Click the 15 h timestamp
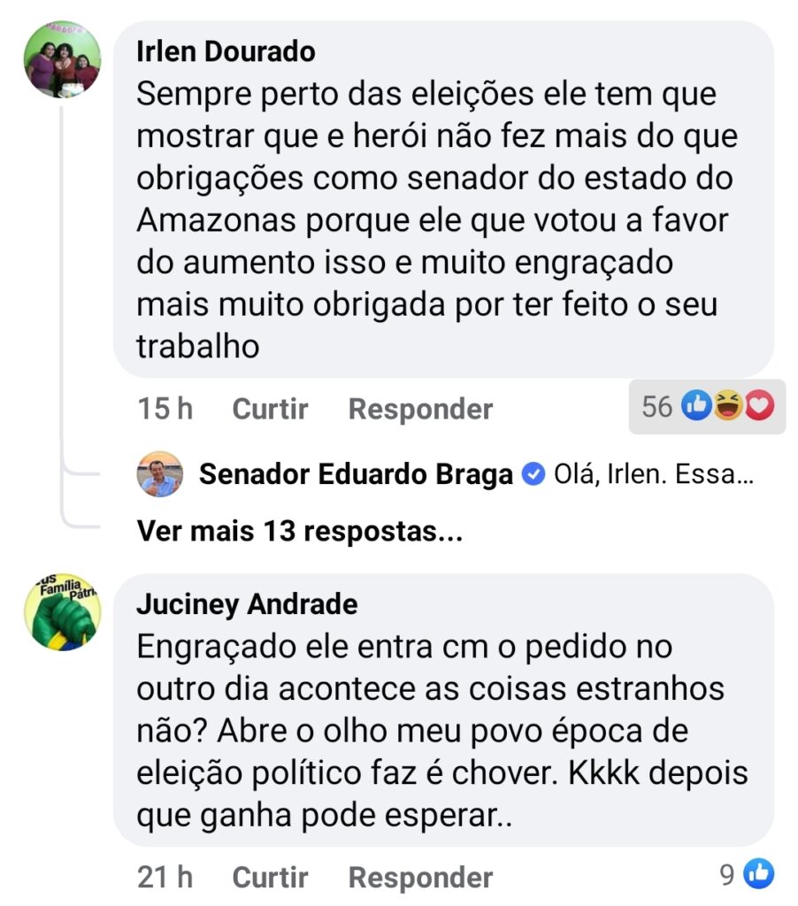Image resolution: width=798 pixels, height=906 pixels. coord(165,409)
